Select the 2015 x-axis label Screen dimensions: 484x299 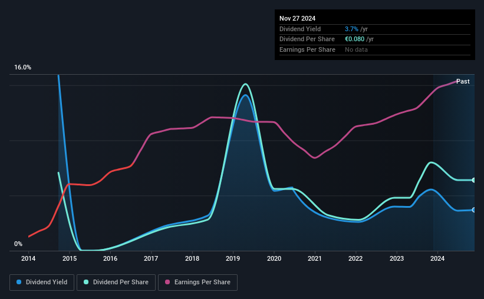[70, 258]
